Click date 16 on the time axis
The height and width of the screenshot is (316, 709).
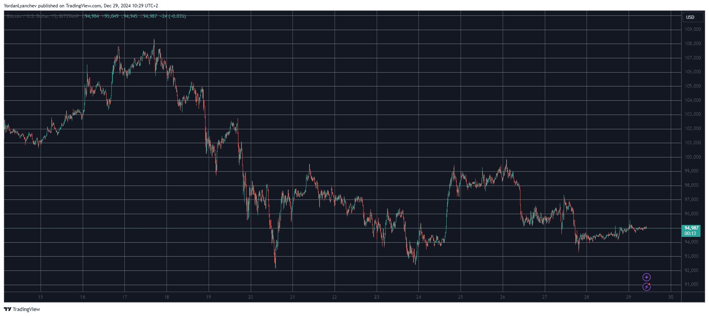pyautogui.click(x=83, y=297)
